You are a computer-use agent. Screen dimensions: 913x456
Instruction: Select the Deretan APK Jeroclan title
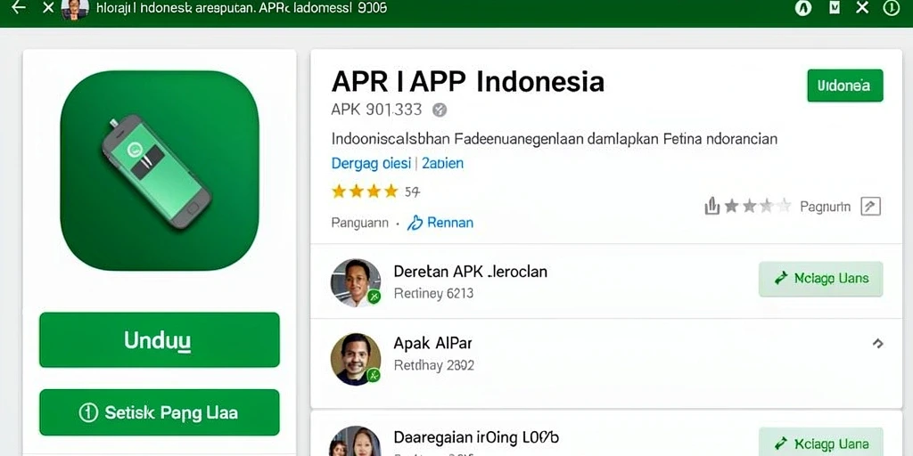tap(471, 271)
